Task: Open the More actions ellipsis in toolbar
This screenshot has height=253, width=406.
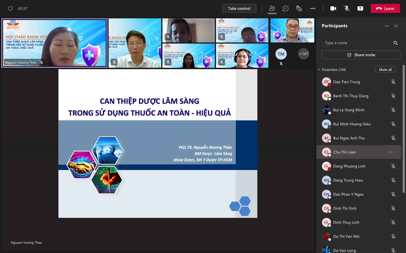Action: 313,8
